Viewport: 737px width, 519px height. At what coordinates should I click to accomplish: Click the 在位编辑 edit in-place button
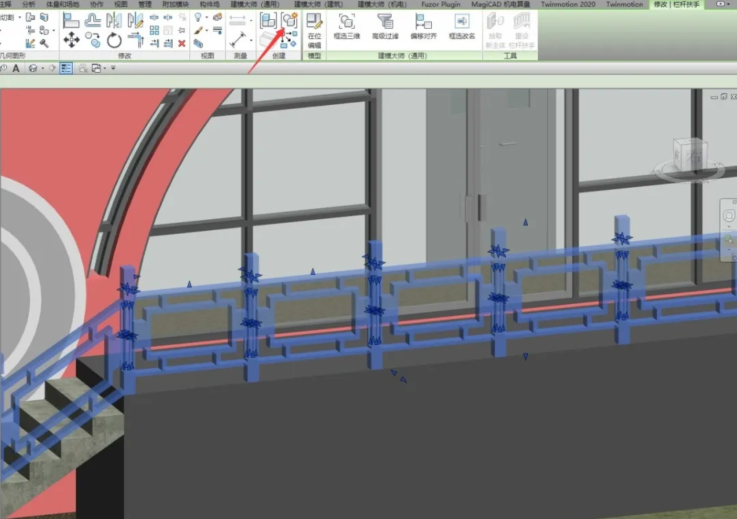pos(314,30)
